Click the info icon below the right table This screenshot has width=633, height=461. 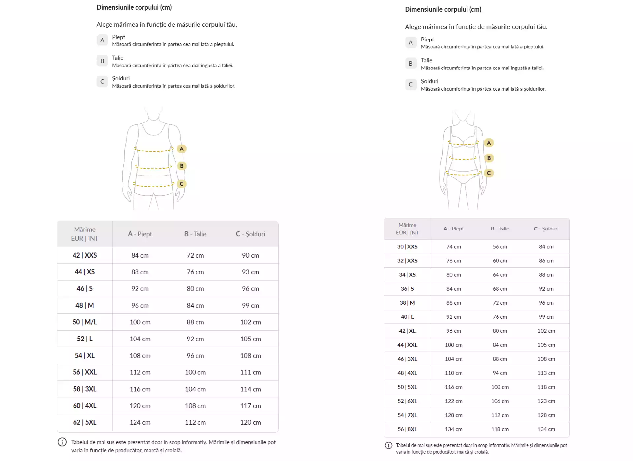[x=388, y=446]
